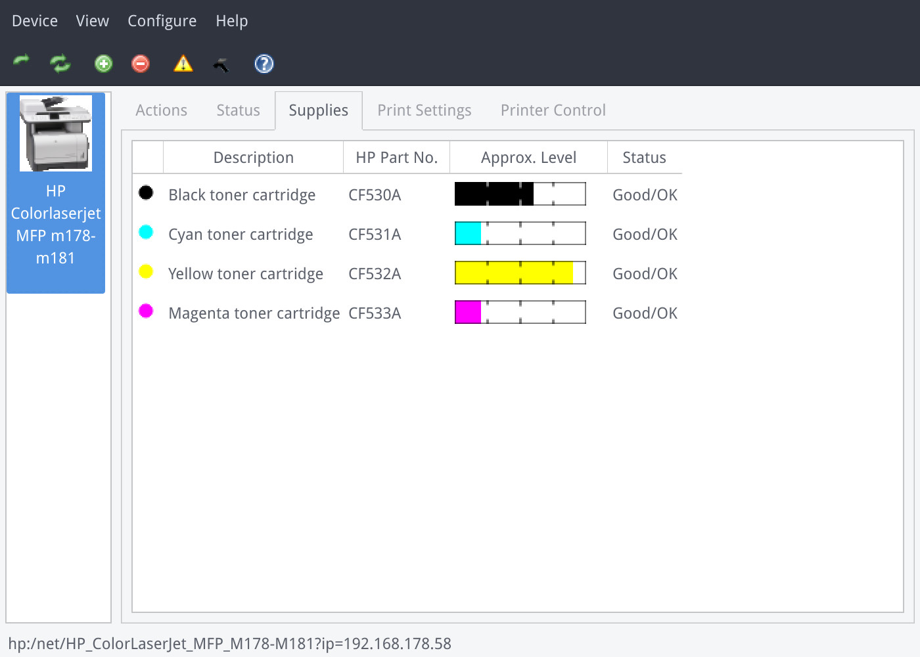Go to the Actions tab
920x657 pixels.
(x=161, y=110)
